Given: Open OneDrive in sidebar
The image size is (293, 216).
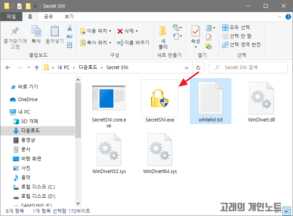Looking at the screenshot, I should coord(24,100).
